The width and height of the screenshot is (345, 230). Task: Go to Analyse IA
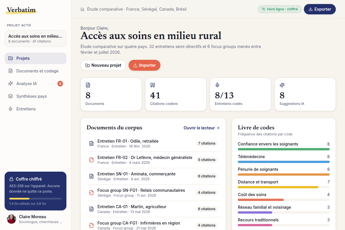pos(35,84)
